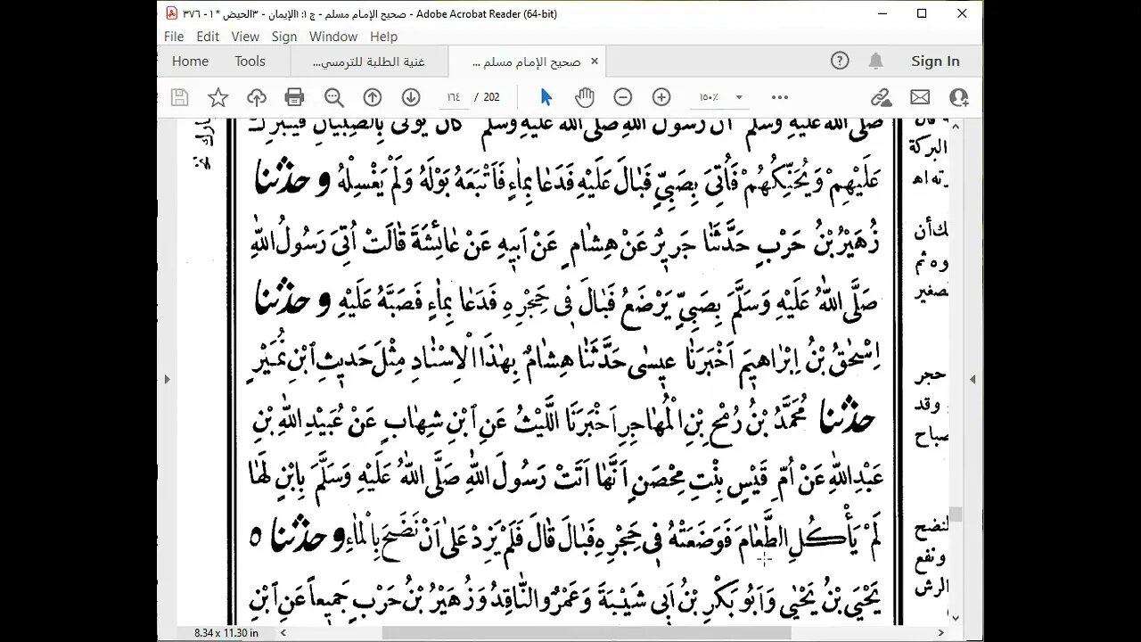Open the View menu
1141x642 pixels.
click(245, 37)
